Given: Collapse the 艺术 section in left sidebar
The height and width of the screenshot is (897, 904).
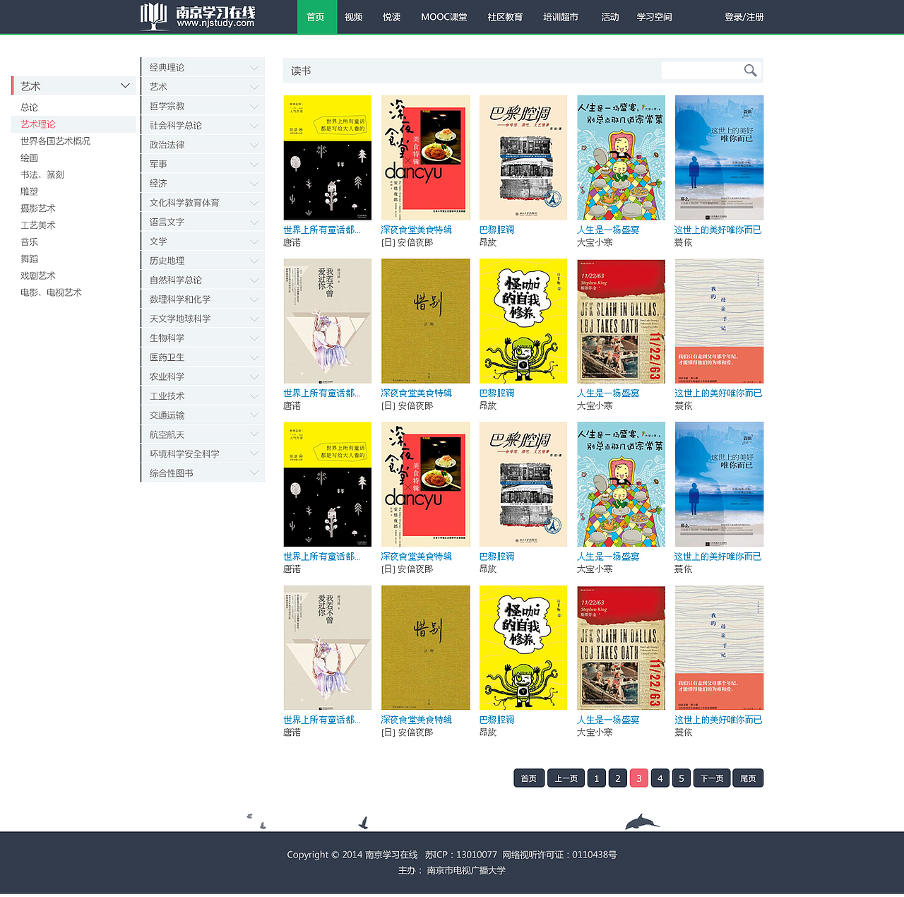Looking at the screenshot, I should (x=124, y=85).
